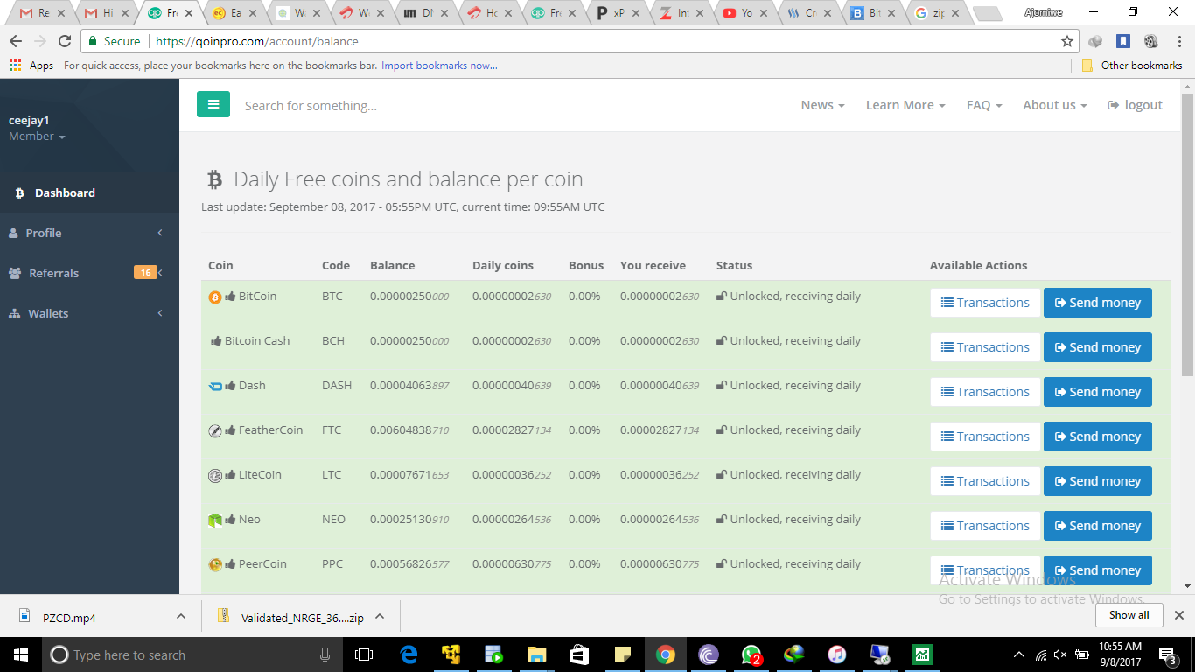Click the referrals count badge '16'

145,272
